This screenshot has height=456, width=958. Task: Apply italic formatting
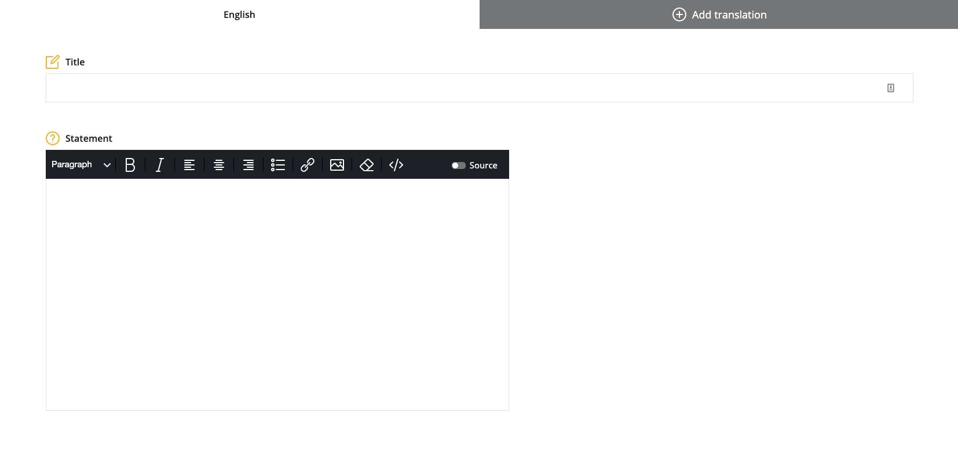(x=160, y=165)
